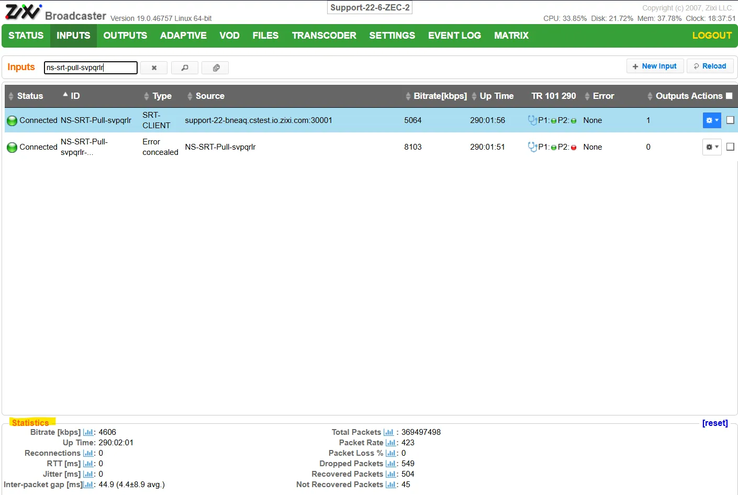This screenshot has width=738, height=495.
Task: View the Packet Loss % graph icon
Action: tap(390, 453)
